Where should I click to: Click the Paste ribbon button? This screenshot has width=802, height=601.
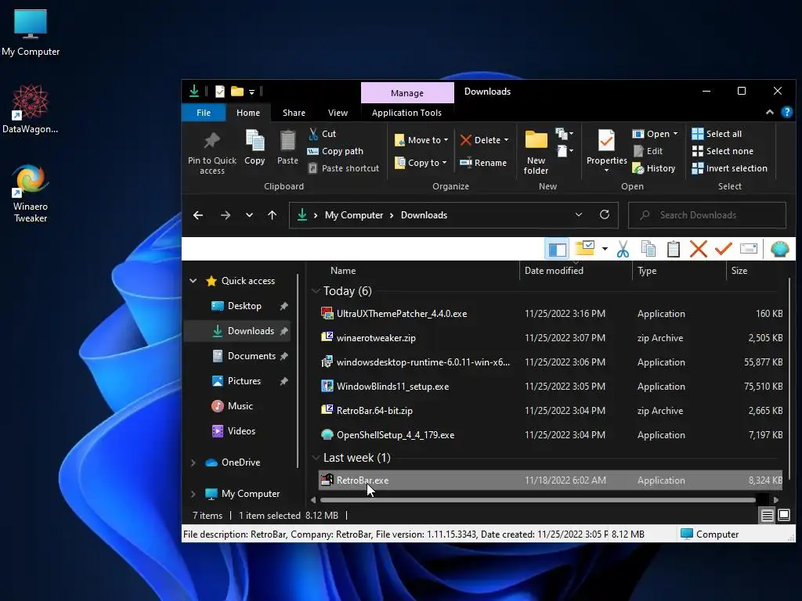click(287, 148)
